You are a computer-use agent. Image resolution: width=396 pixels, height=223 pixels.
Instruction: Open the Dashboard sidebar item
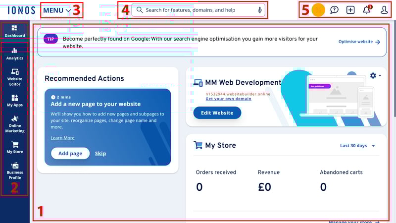point(15,31)
